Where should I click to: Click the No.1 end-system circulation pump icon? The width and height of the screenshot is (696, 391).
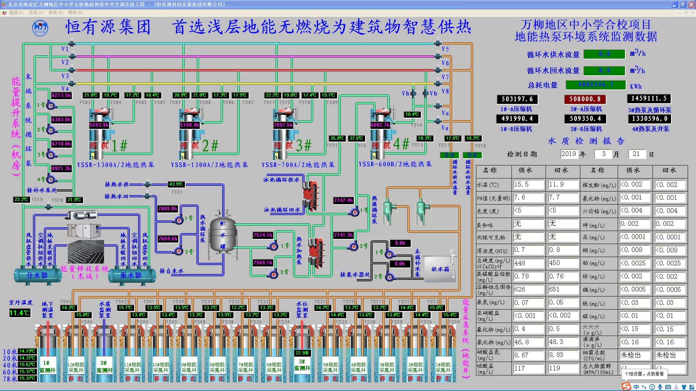click(x=51, y=105)
